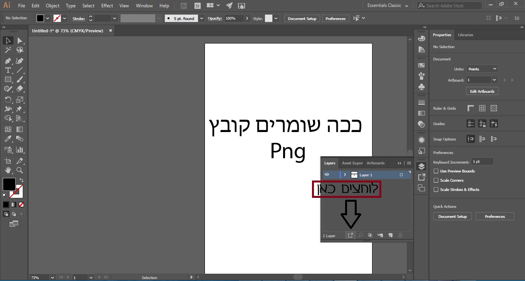Click the Edit Artboards button
Image resolution: width=525 pixels, height=281 pixels.
pos(482,91)
